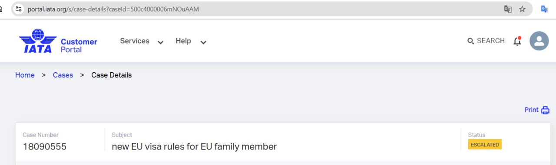The height and width of the screenshot is (165, 556).
Task: Focus the browser URL address field
Action: coord(261,9)
